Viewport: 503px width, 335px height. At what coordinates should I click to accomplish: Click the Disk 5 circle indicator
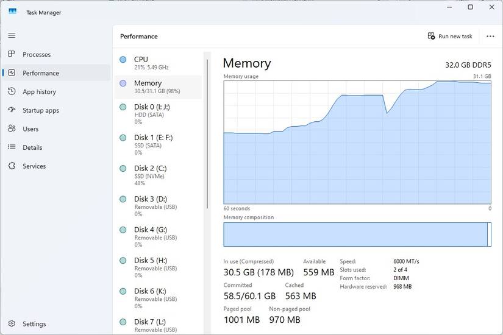123,261
